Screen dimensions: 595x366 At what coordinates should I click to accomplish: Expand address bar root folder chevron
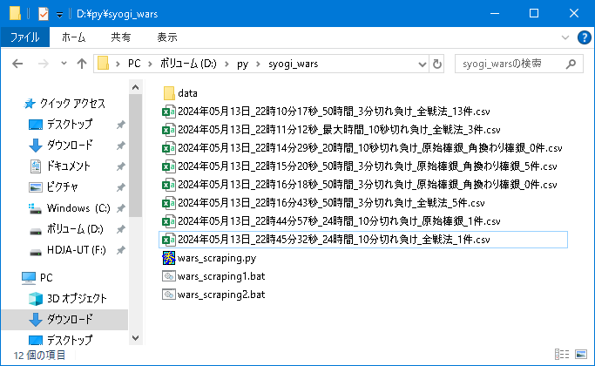(118, 64)
